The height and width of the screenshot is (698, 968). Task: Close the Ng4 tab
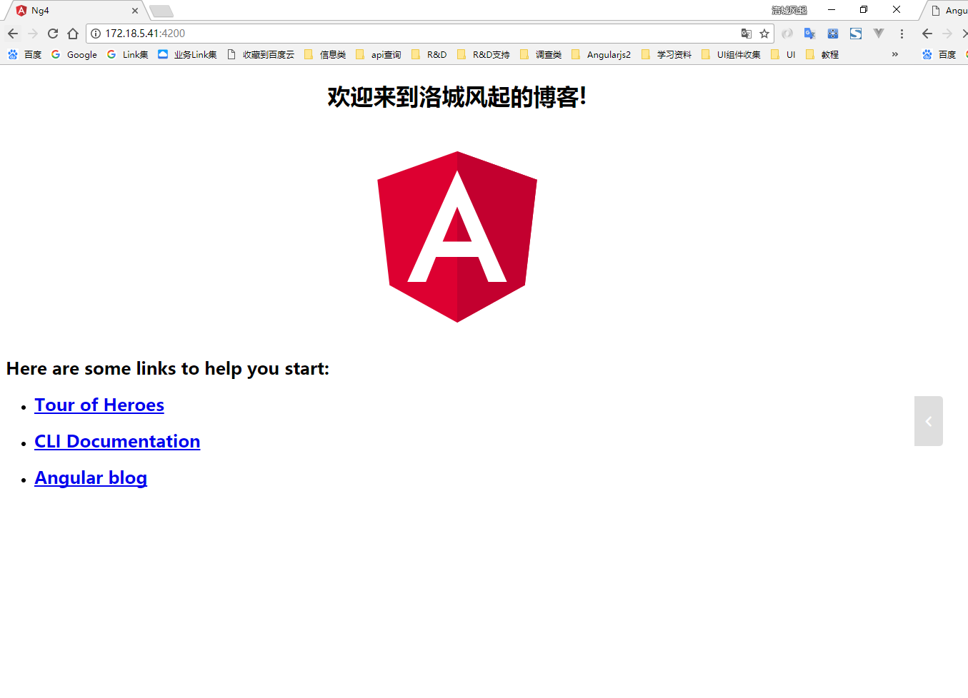134,11
